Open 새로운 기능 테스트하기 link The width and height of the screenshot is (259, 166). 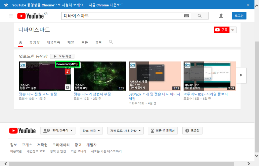106,151
